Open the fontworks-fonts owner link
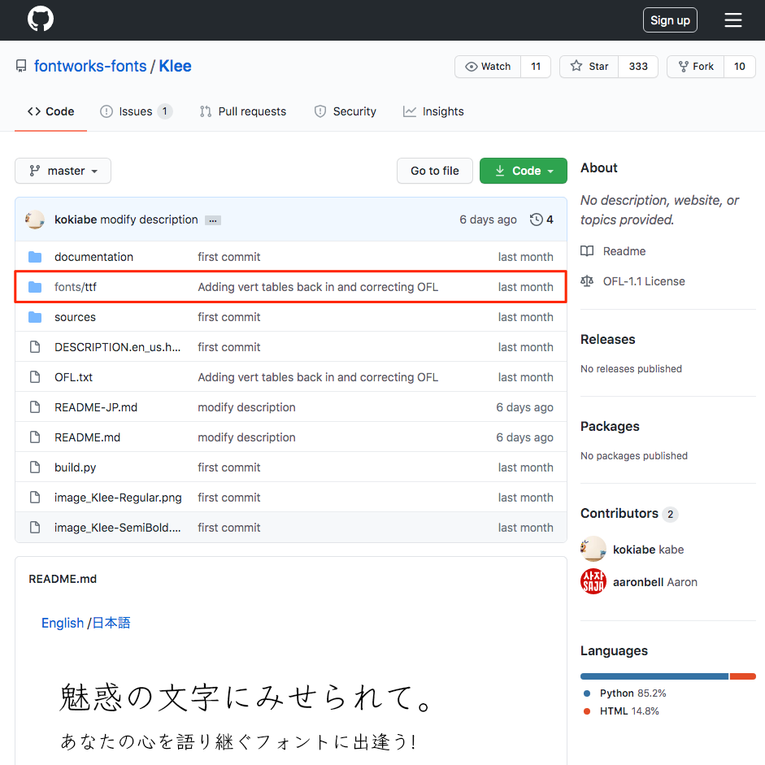765x765 pixels. click(x=90, y=66)
